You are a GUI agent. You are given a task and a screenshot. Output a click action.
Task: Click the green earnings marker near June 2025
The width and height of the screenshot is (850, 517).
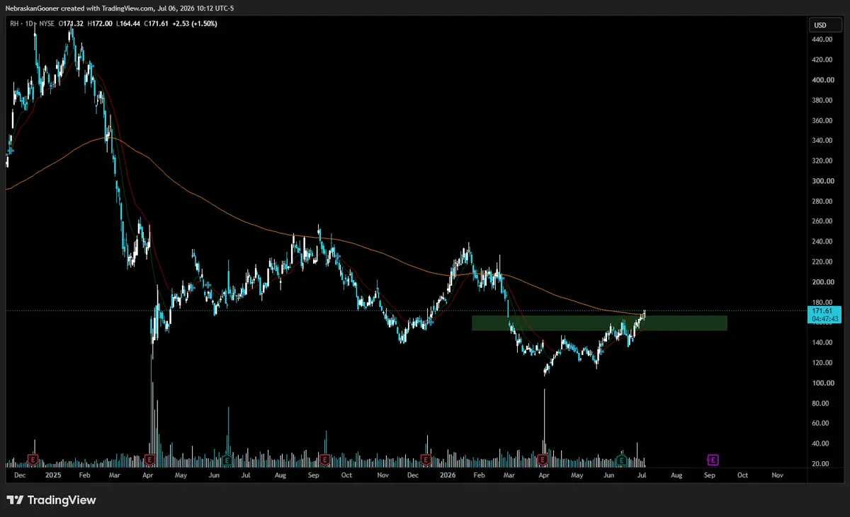[227, 460]
